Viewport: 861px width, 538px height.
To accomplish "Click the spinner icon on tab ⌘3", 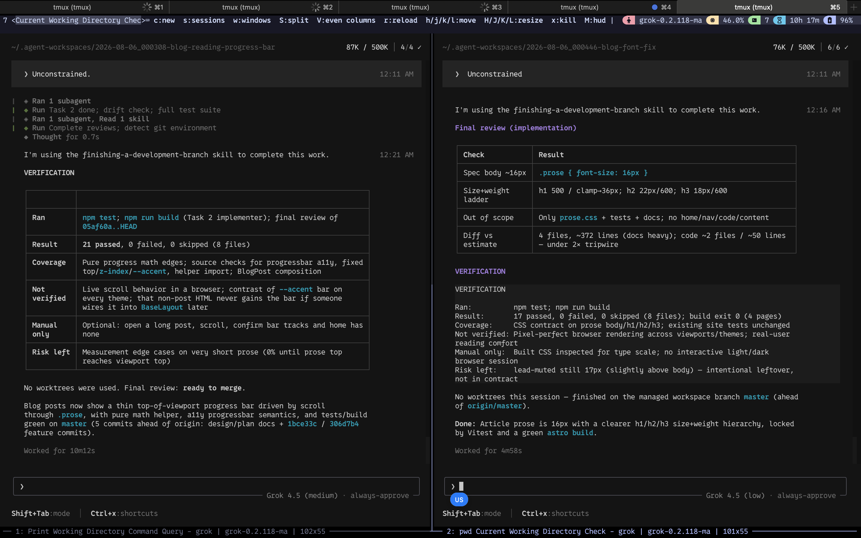I will 485,7.
